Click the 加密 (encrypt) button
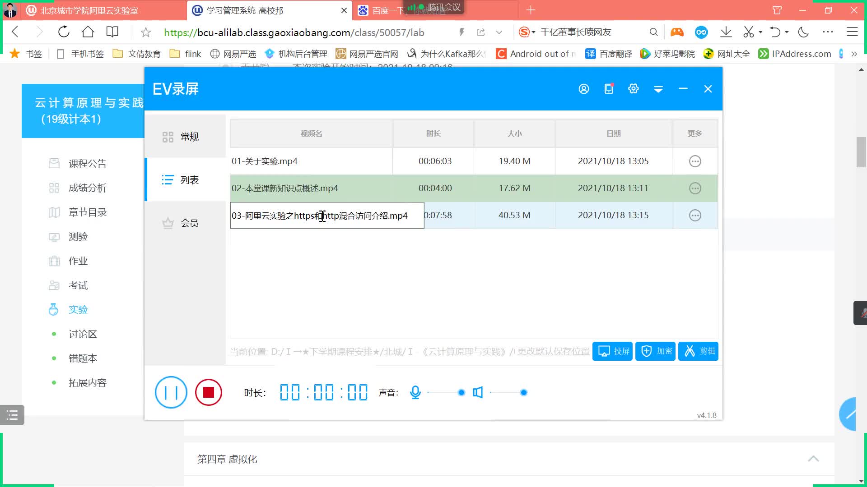This screenshot has width=867, height=487. [x=657, y=351]
